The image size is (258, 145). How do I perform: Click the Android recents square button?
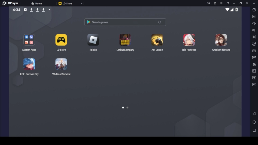[254, 130]
